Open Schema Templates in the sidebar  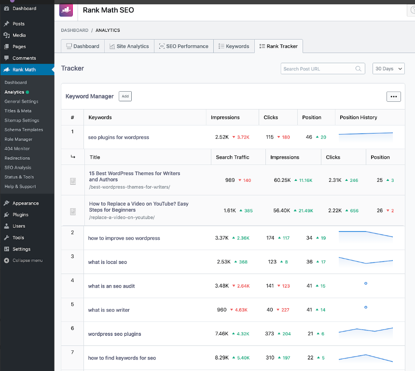(24, 130)
